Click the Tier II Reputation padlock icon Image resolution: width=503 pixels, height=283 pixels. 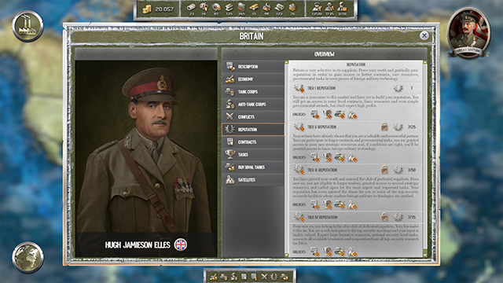(384, 127)
